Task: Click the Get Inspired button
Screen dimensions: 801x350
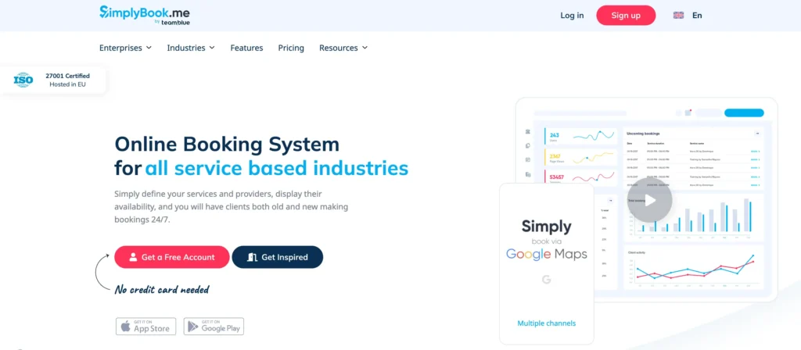Action: (278, 257)
